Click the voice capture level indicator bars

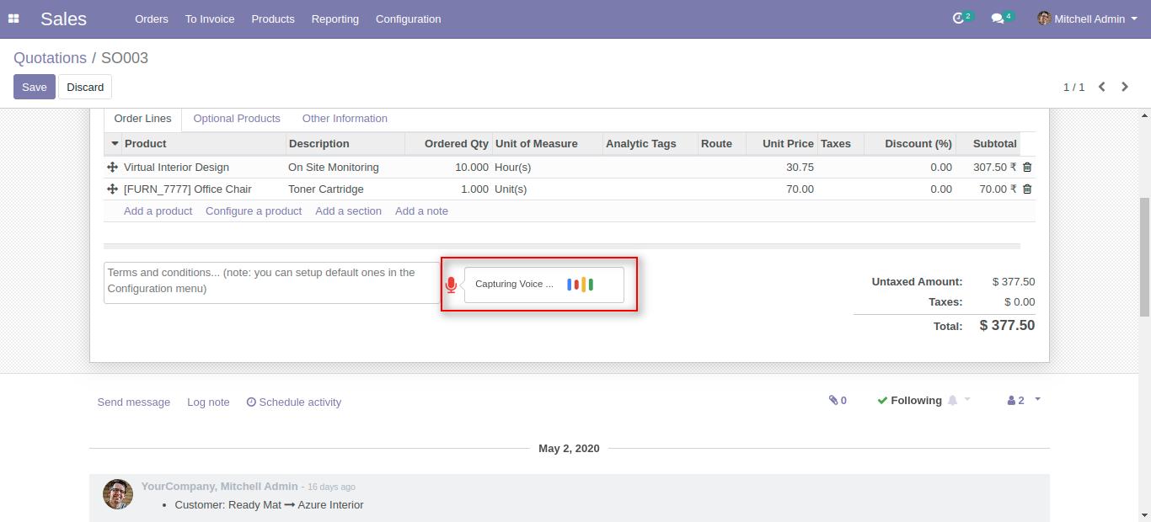point(580,284)
